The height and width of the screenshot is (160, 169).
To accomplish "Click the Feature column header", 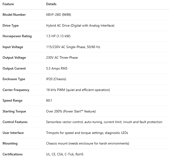I will (x=8, y=4).
